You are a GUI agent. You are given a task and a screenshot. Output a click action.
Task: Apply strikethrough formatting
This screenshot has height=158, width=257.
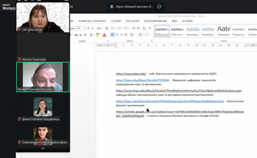pos(76,35)
